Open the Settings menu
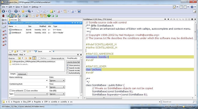The image size is (198, 109). [35, 7]
